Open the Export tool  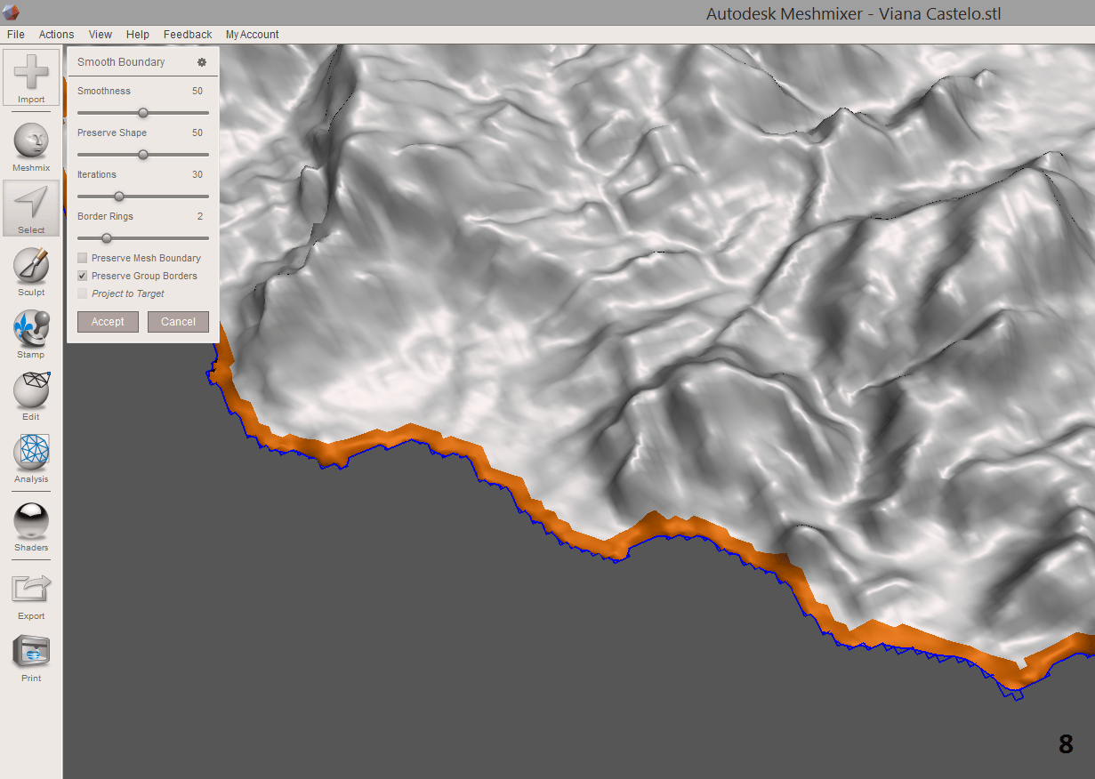point(30,590)
